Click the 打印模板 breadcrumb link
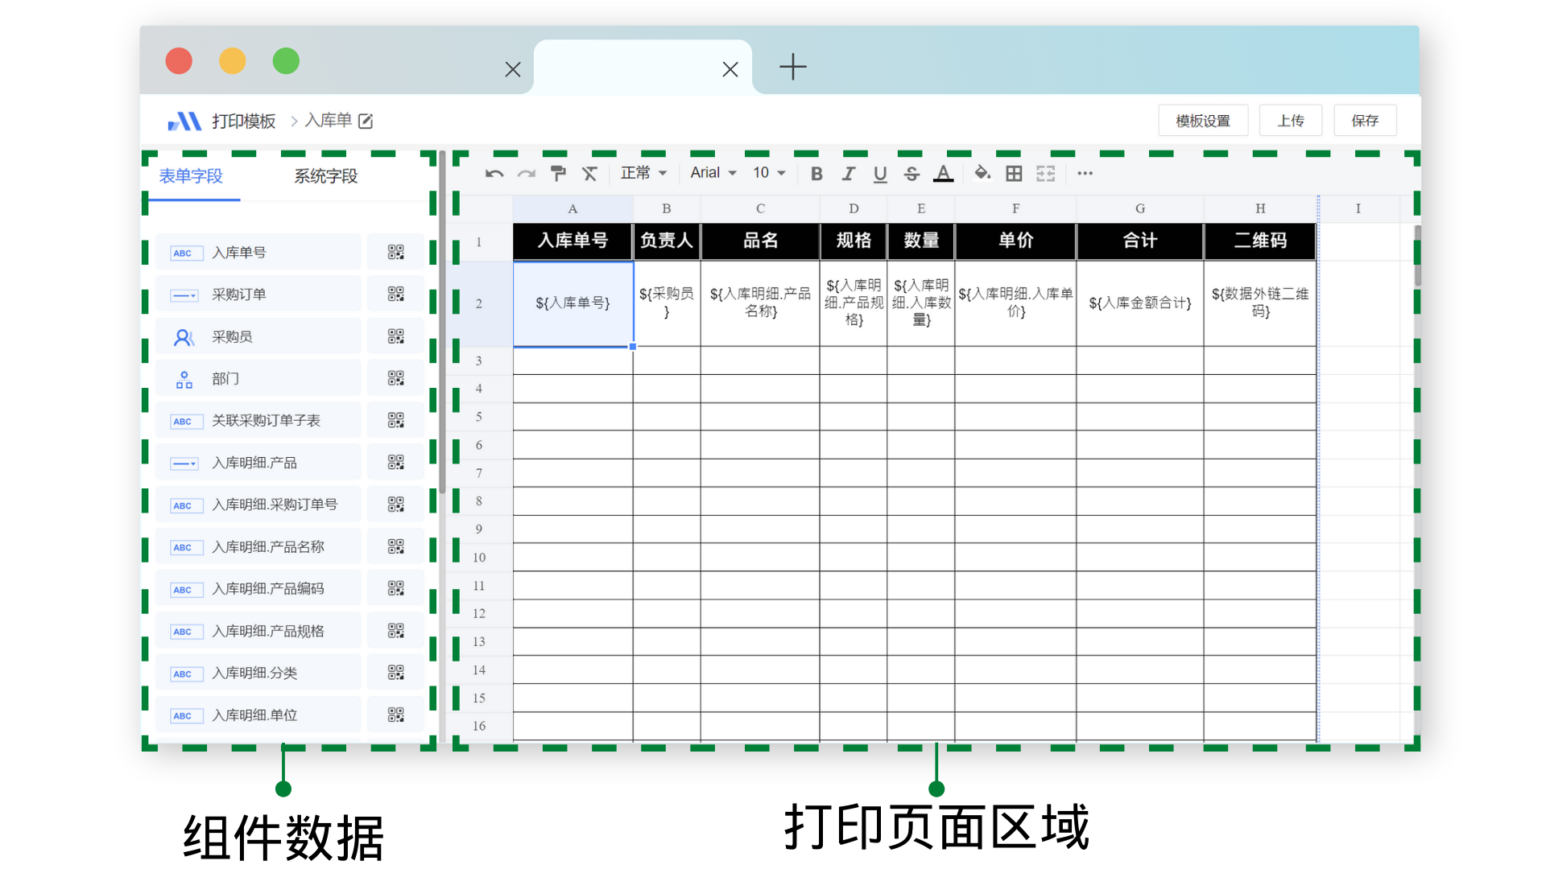The image size is (1546, 869). 243,121
